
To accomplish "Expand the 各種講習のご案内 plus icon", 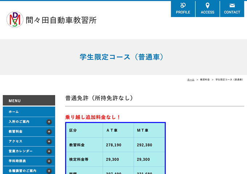I will [49, 171].
